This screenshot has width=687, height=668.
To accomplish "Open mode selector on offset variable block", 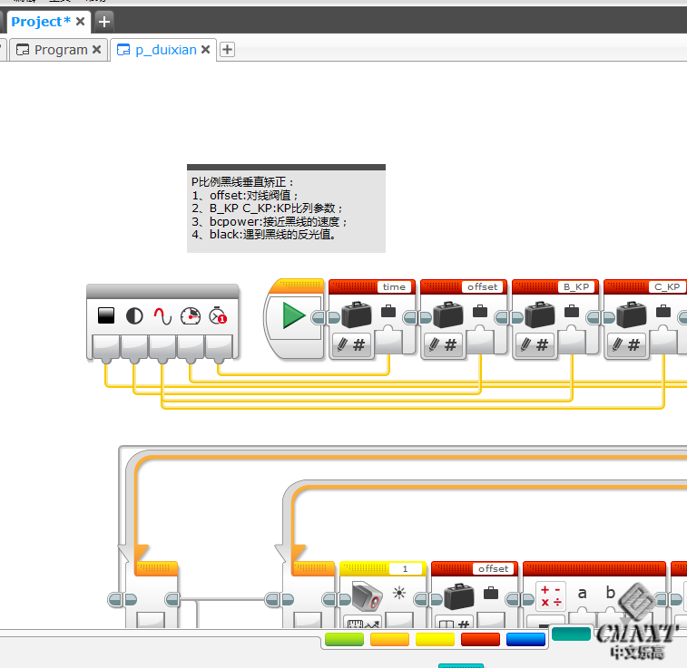I will (x=442, y=344).
